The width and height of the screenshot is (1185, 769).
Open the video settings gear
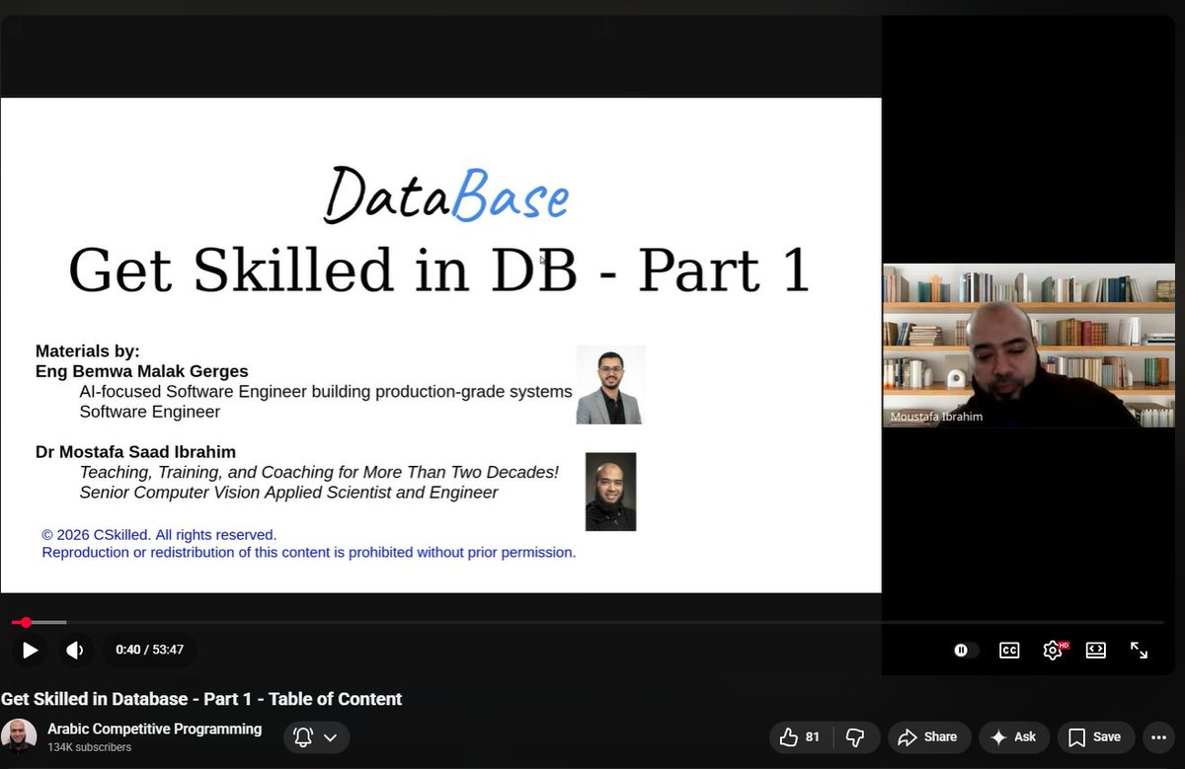click(x=1053, y=651)
